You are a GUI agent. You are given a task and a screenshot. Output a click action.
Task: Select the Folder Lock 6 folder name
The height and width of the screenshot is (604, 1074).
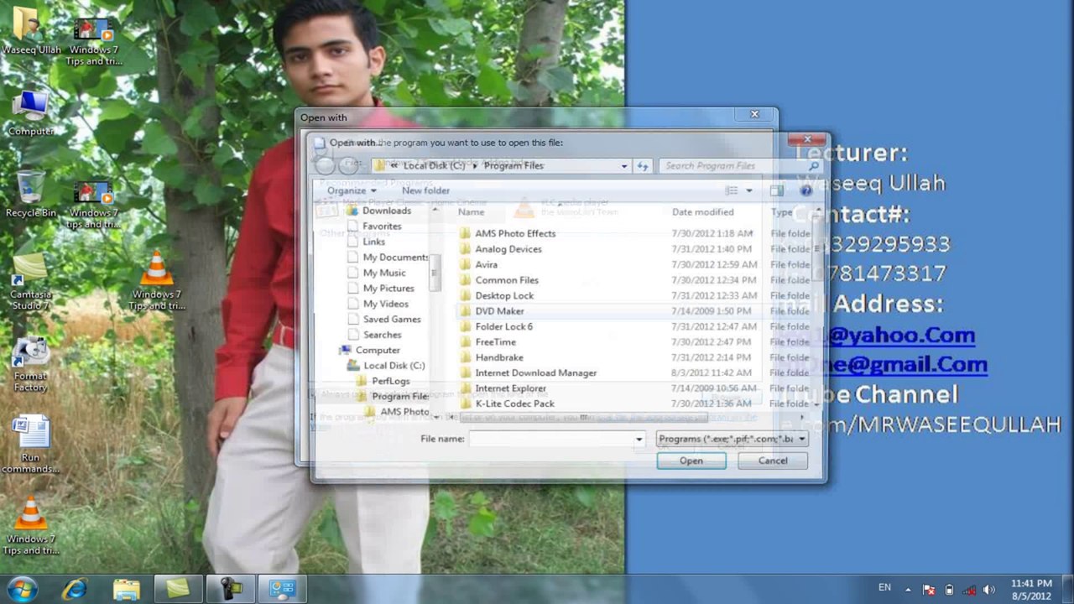click(x=503, y=327)
